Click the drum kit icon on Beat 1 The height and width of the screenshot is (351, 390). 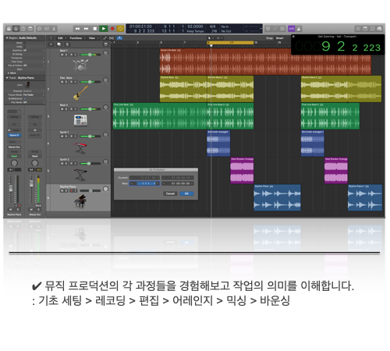[x=80, y=65]
